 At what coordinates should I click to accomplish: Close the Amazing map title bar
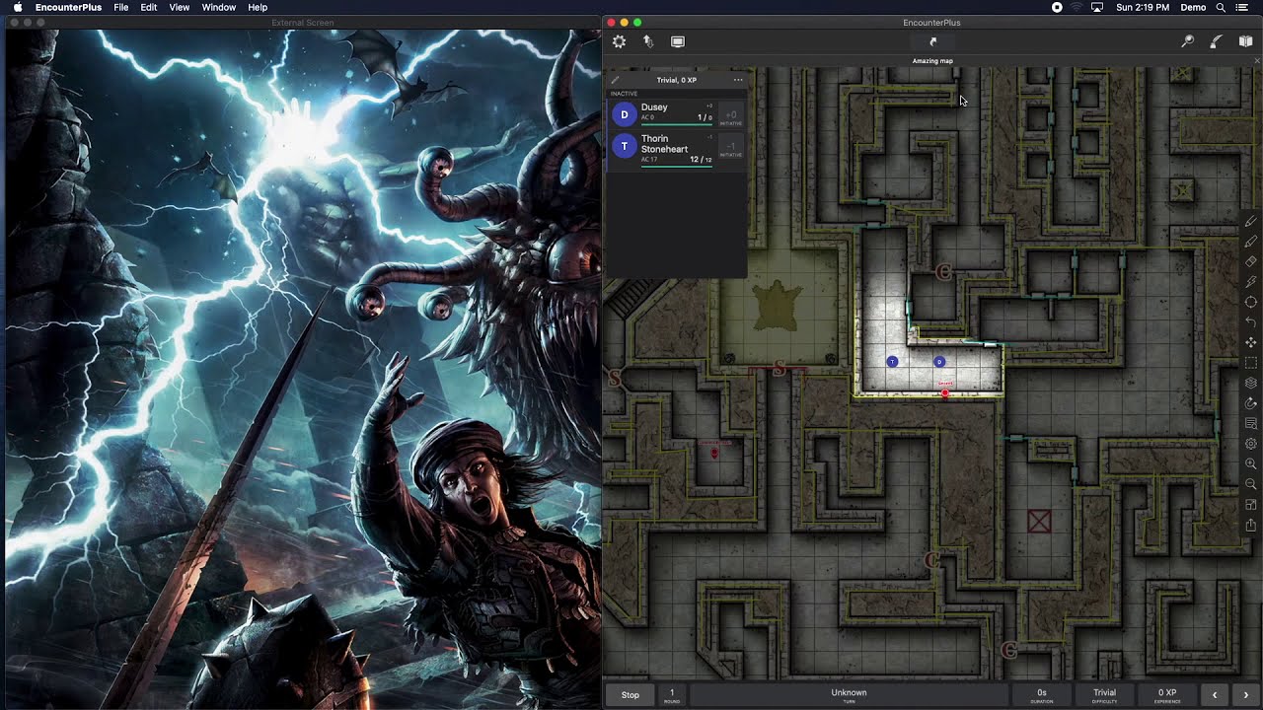tap(1257, 61)
